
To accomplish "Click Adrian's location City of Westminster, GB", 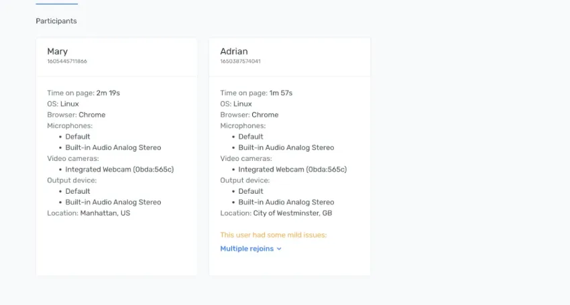I will point(292,213).
